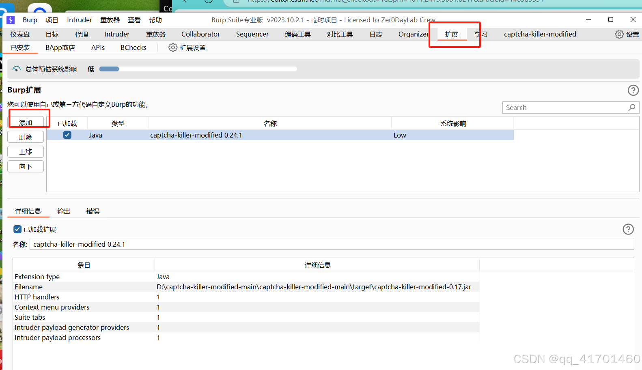Switch to the 扩展 tab
The image size is (642, 370).
pyautogui.click(x=452, y=34)
